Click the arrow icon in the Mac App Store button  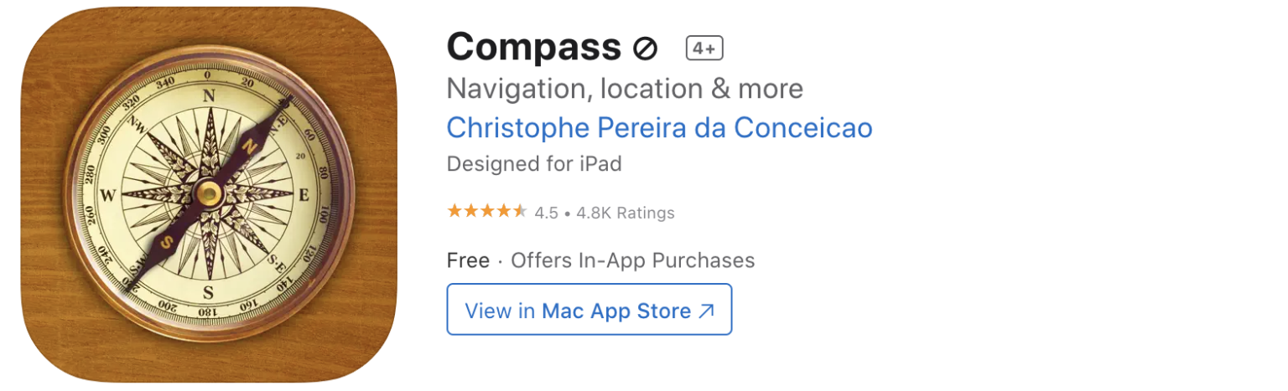707,311
